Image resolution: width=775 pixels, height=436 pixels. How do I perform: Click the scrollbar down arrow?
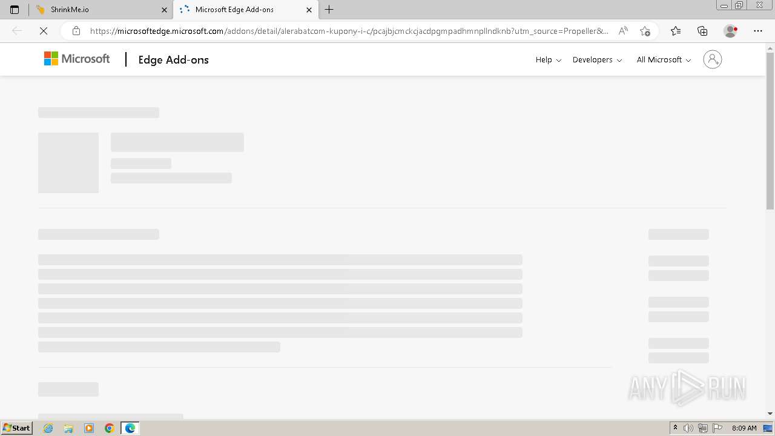pyautogui.click(x=770, y=414)
